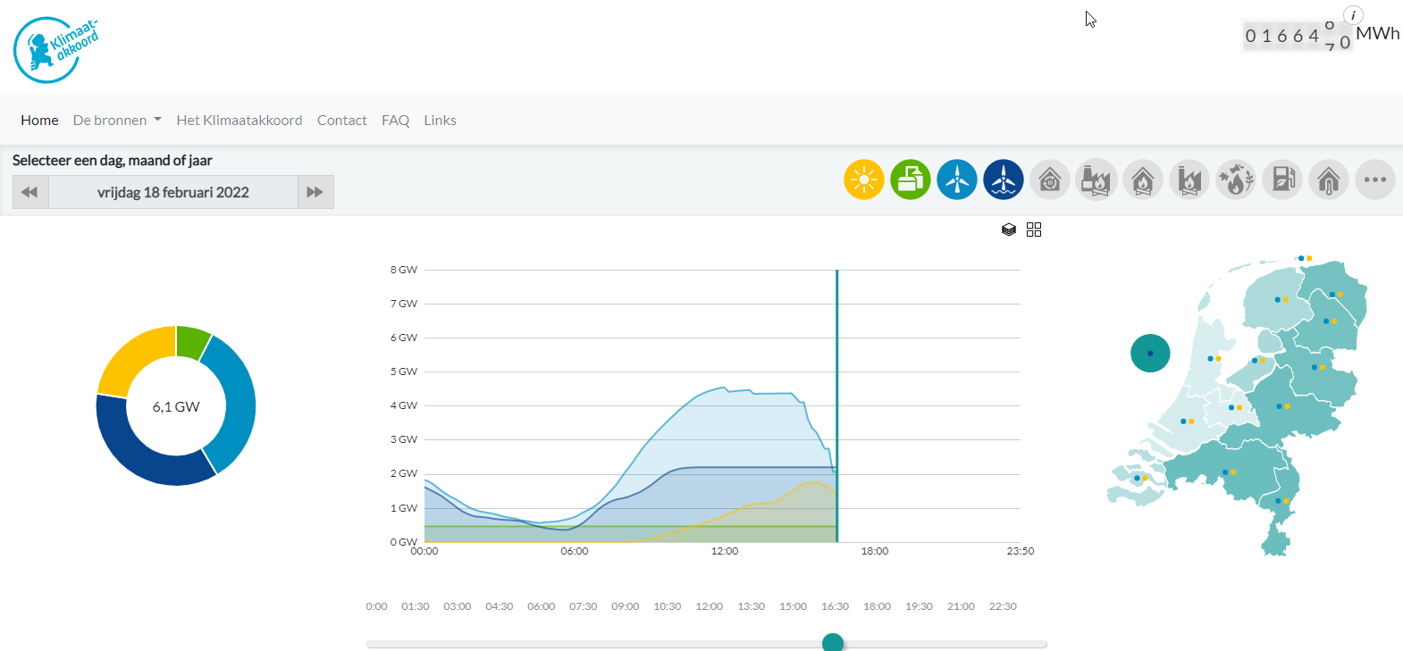Click the three-dots more sources icon
This screenshot has width=1403, height=651.
[1375, 179]
